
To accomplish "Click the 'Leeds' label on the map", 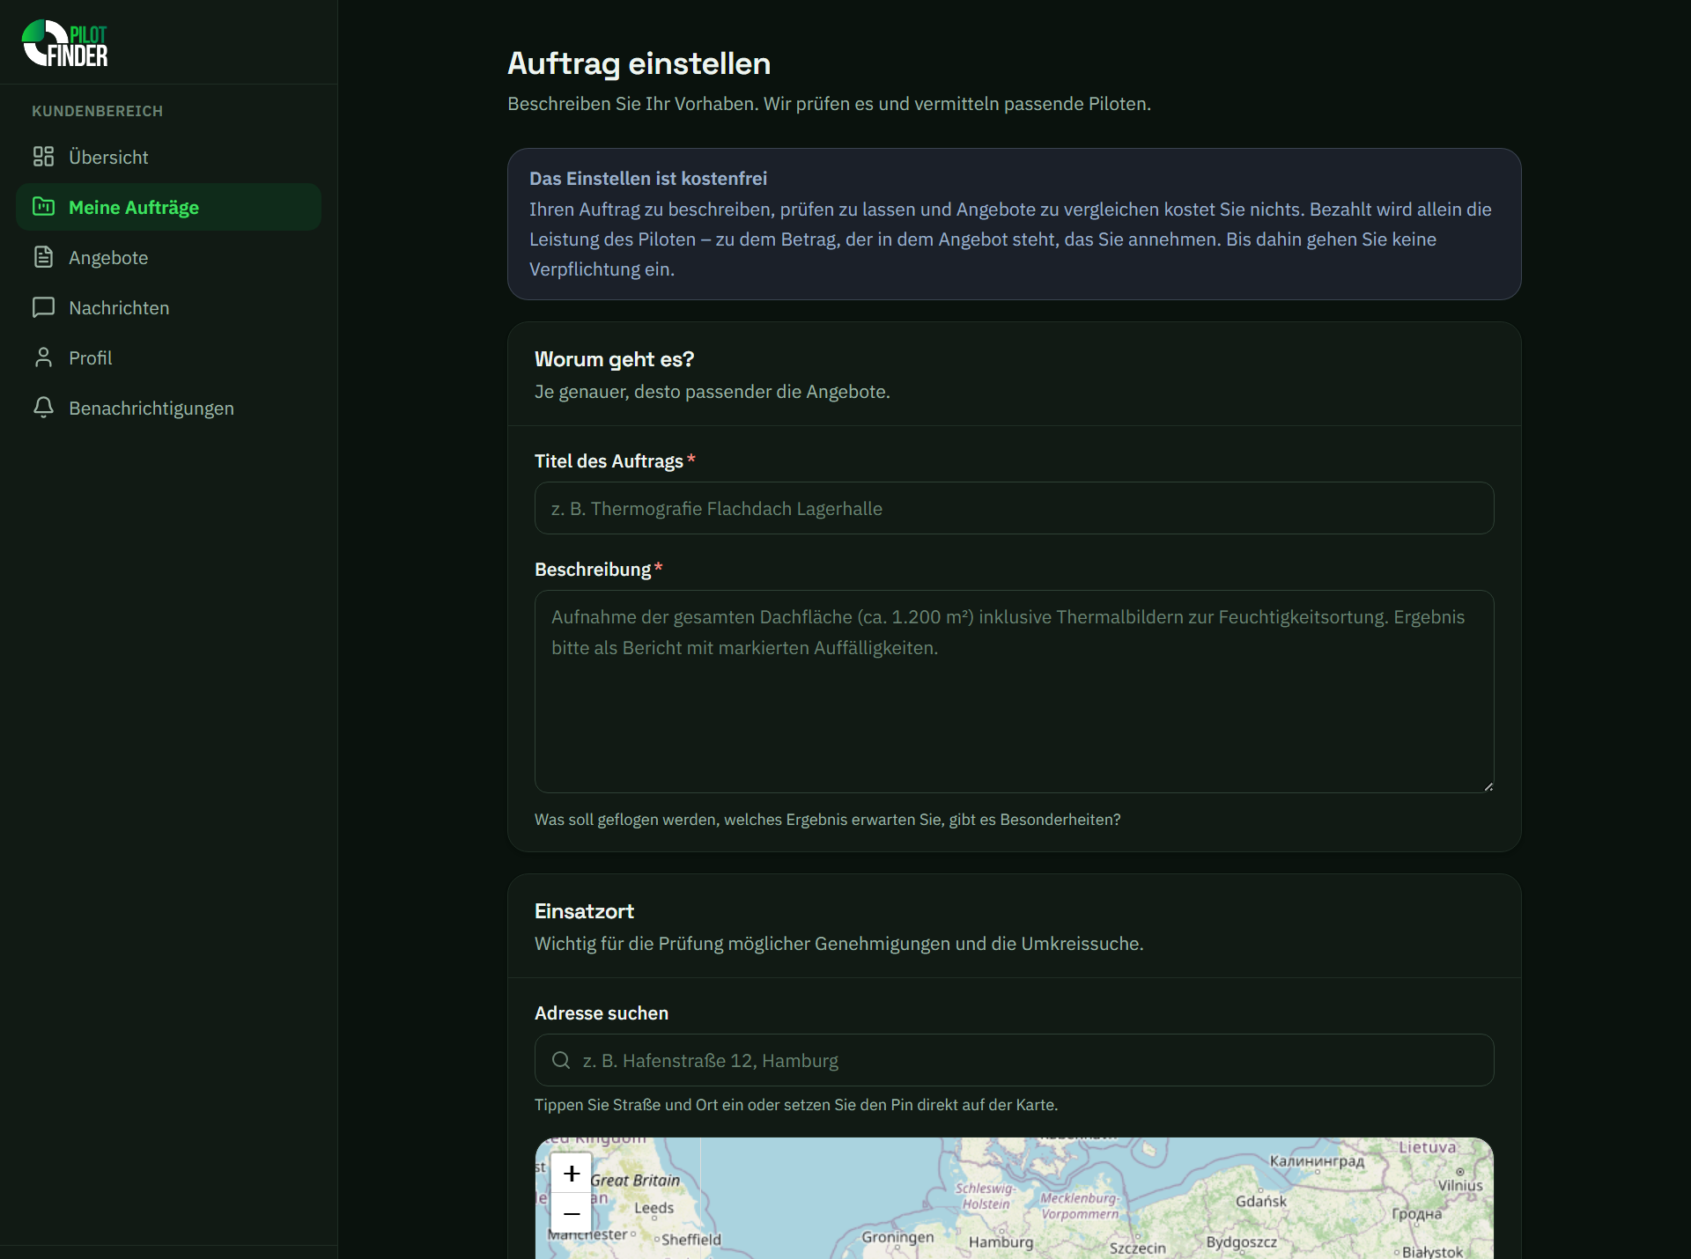I will (x=654, y=1208).
